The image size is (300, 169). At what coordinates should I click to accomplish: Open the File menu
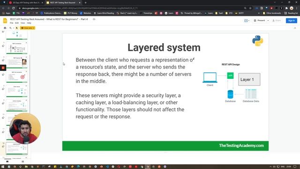[x=11, y=23]
